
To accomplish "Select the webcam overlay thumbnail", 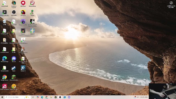I will tap(162, 91).
